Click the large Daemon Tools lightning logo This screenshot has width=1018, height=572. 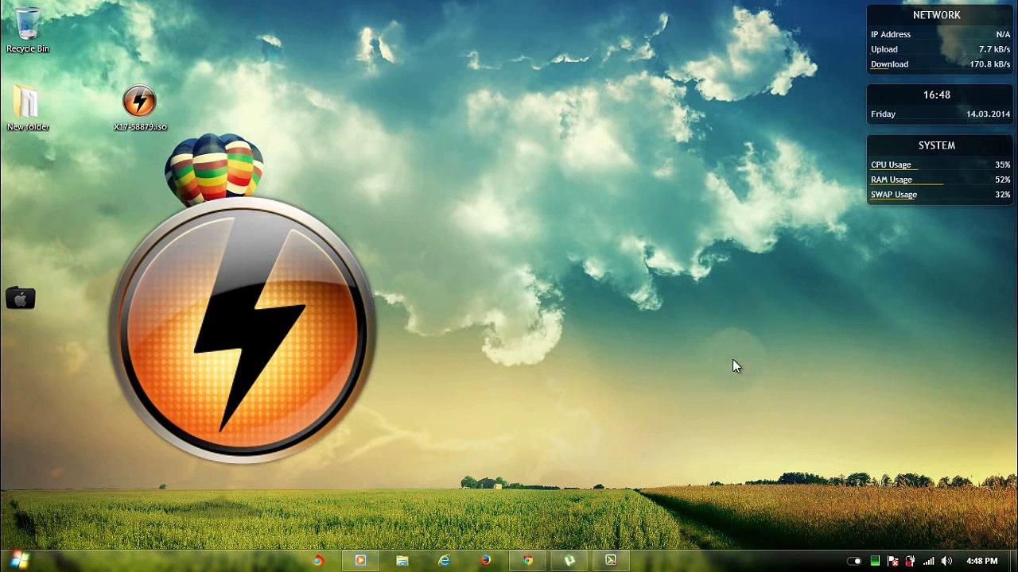(242, 329)
